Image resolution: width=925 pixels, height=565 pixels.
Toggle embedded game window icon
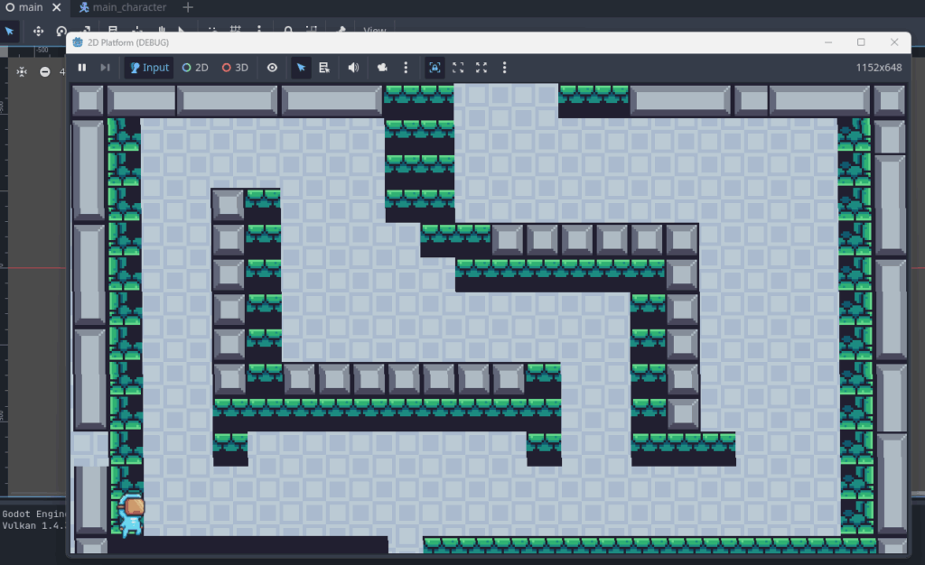(435, 68)
